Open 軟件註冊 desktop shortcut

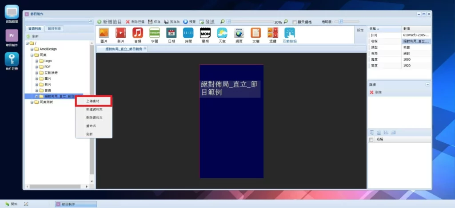tap(12, 61)
